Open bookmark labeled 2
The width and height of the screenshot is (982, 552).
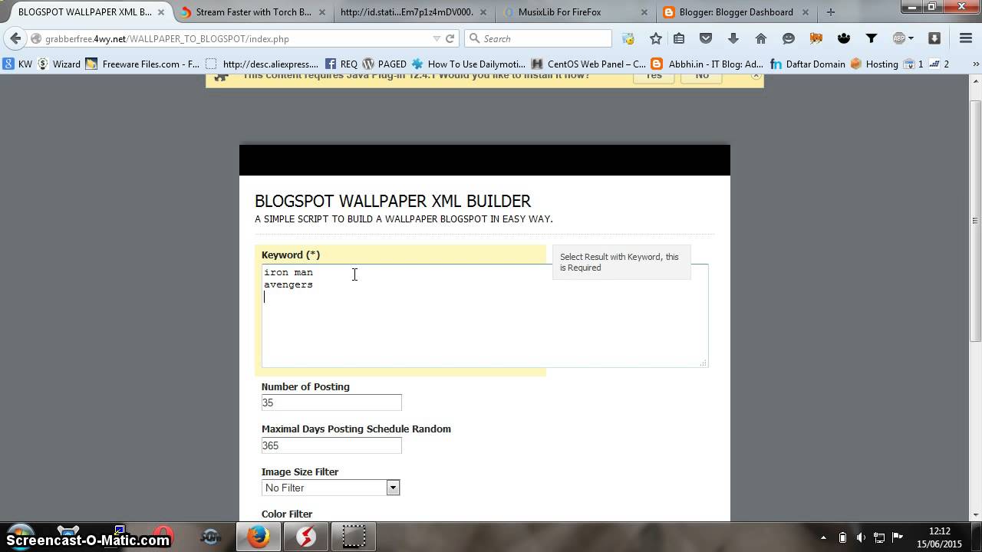939,64
